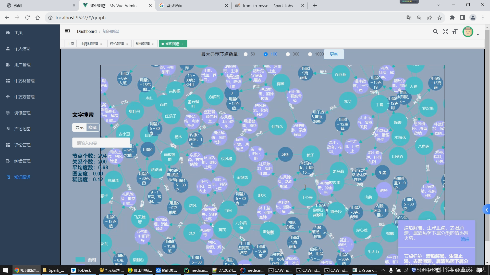This screenshot has height=275, width=490.
Task: Open the browser tab search chevron
Action: click(x=438, y=5)
